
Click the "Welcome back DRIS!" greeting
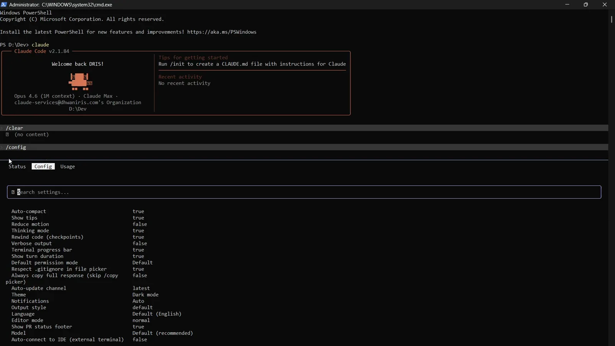78,64
